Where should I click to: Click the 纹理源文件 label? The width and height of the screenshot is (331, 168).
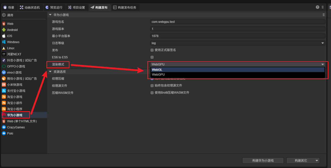(x=60, y=86)
